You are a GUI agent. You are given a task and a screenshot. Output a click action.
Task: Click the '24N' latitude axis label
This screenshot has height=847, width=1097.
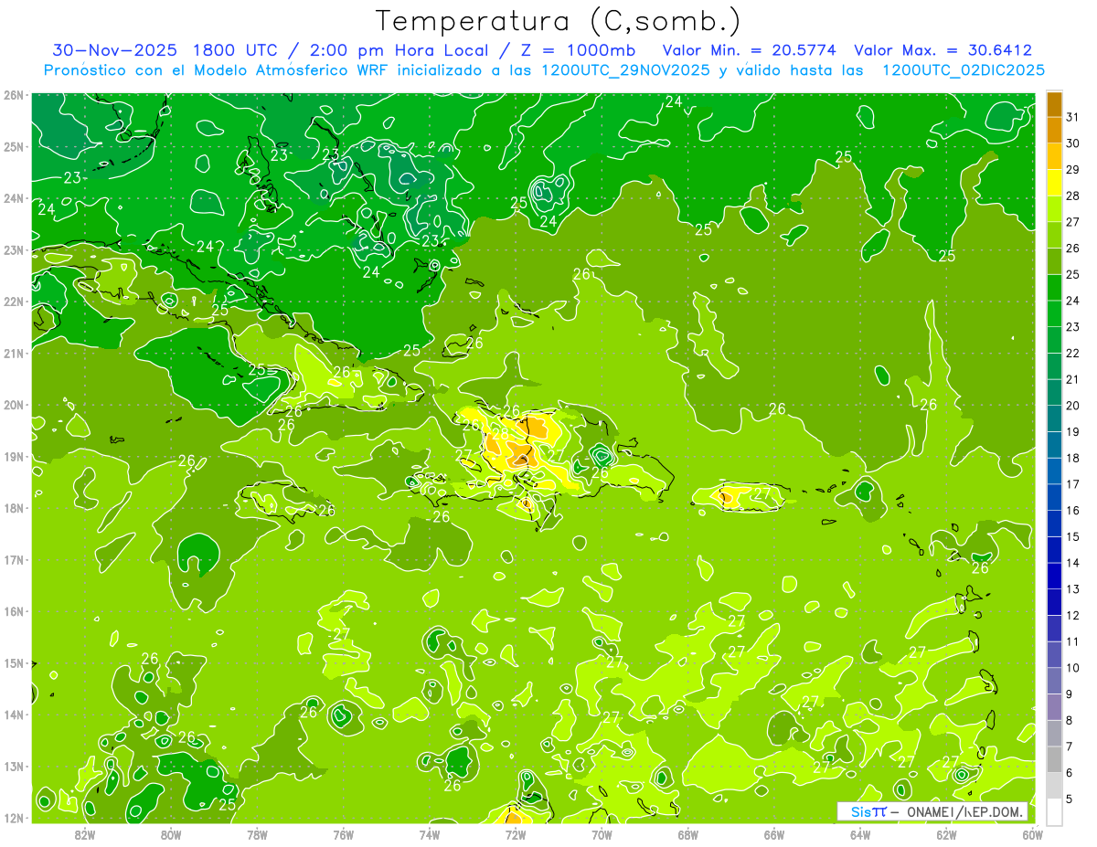point(14,198)
